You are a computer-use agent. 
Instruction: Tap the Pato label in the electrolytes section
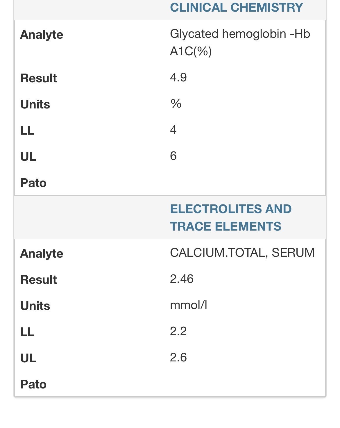point(33,384)
